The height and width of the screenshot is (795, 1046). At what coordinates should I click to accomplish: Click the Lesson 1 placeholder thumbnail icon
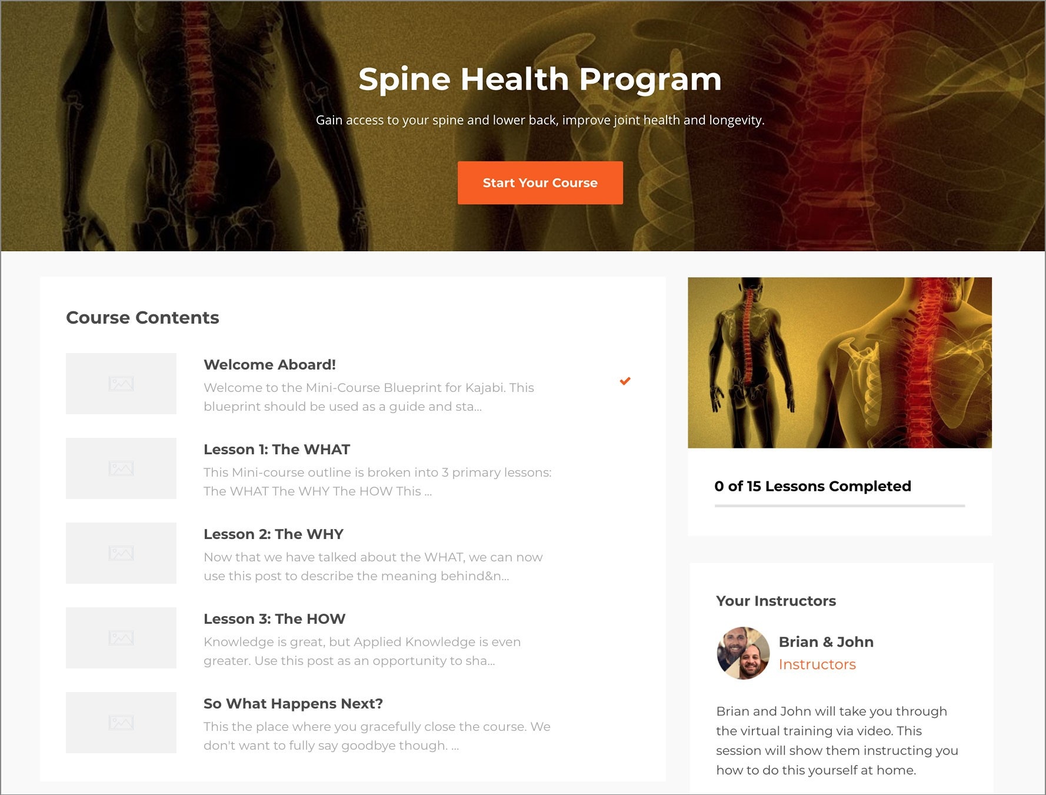(121, 468)
